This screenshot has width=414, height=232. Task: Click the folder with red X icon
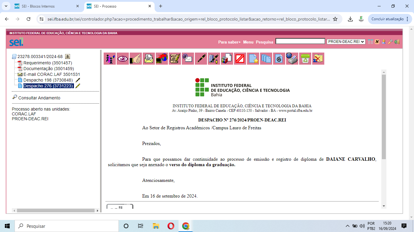pos(318,59)
